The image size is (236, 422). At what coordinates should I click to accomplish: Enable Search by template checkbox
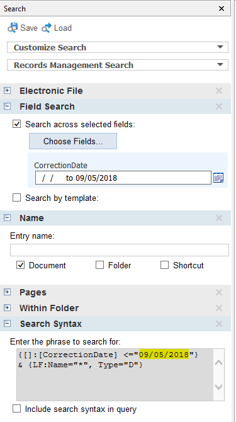tap(16, 198)
